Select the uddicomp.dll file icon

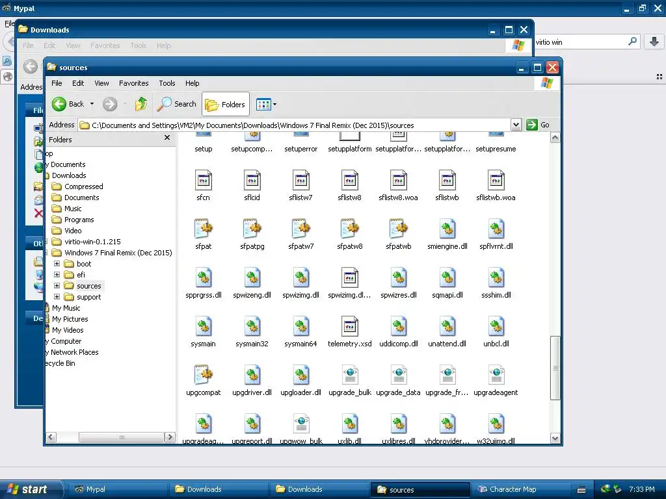click(x=399, y=326)
